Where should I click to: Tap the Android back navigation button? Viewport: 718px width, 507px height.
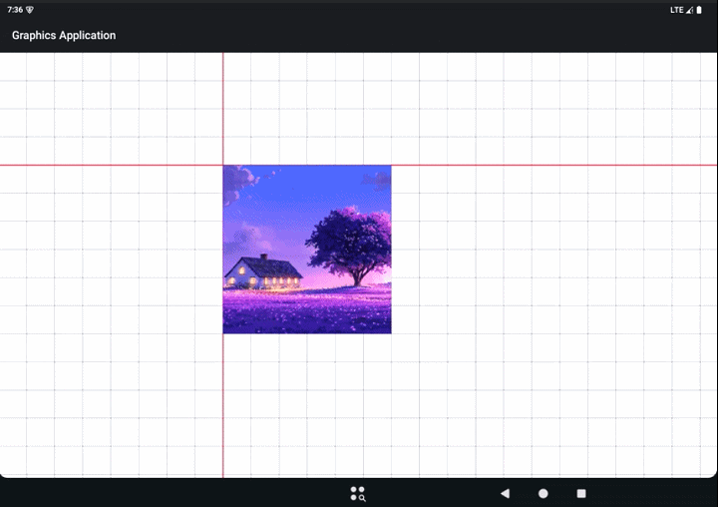[x=505, y=494]
